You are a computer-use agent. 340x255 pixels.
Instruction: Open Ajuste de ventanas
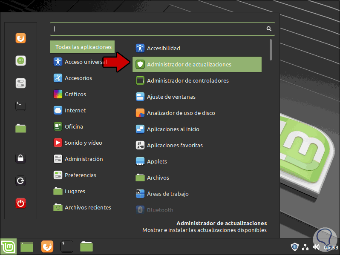click(197, 97)
